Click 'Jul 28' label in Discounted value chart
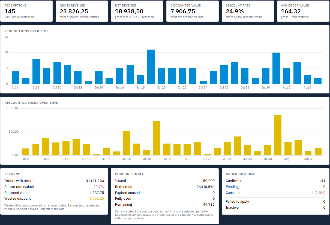Screen dimensions: 330x225 click(x=247, y=159)
